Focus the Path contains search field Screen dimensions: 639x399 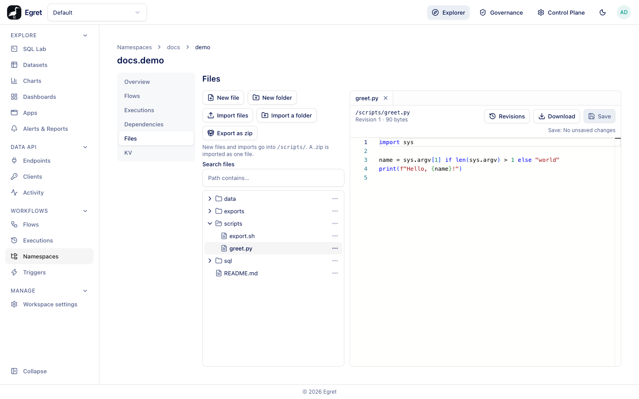(x=273, y=178)
